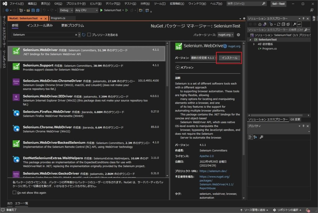Click the インストール button
The image size is (318, 213).
tap(229, 58)
